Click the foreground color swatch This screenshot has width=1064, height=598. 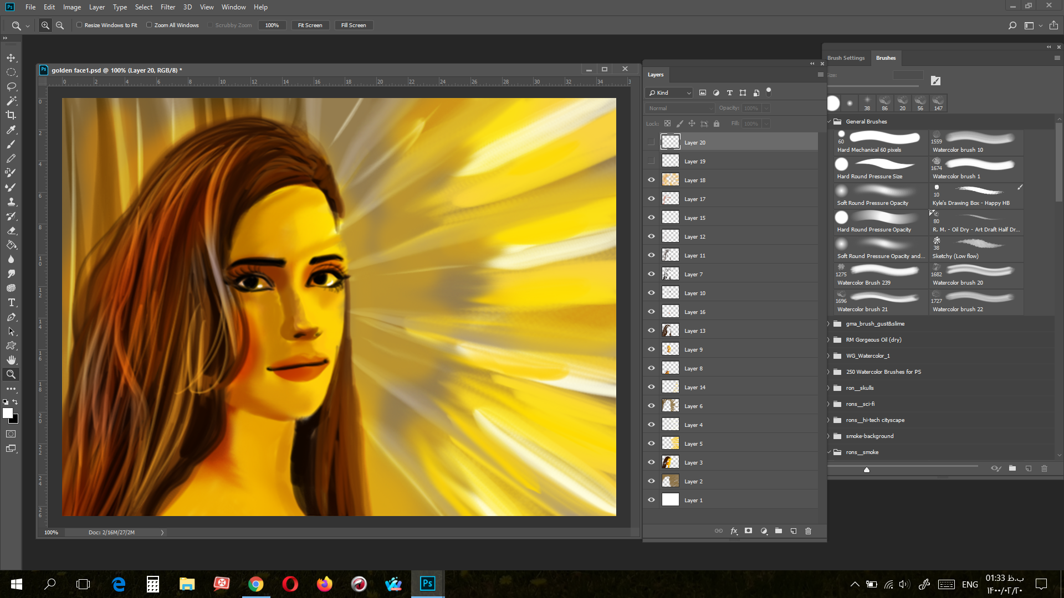(8, 413)
